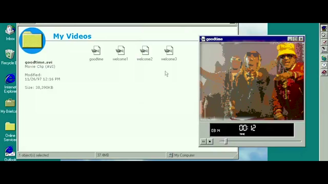The height and width of the screenshot is (184, 328).
Task: Maximize the goodtime player window
Action: tap(295, 39)
